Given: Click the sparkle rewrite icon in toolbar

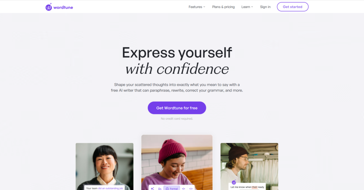Looking at the screenshot, I should (152, 189).
